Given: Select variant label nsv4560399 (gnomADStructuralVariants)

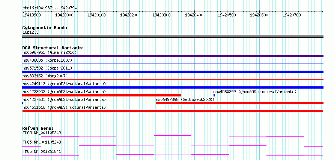Looking at the screenshot, I should (x=255, y=92).
